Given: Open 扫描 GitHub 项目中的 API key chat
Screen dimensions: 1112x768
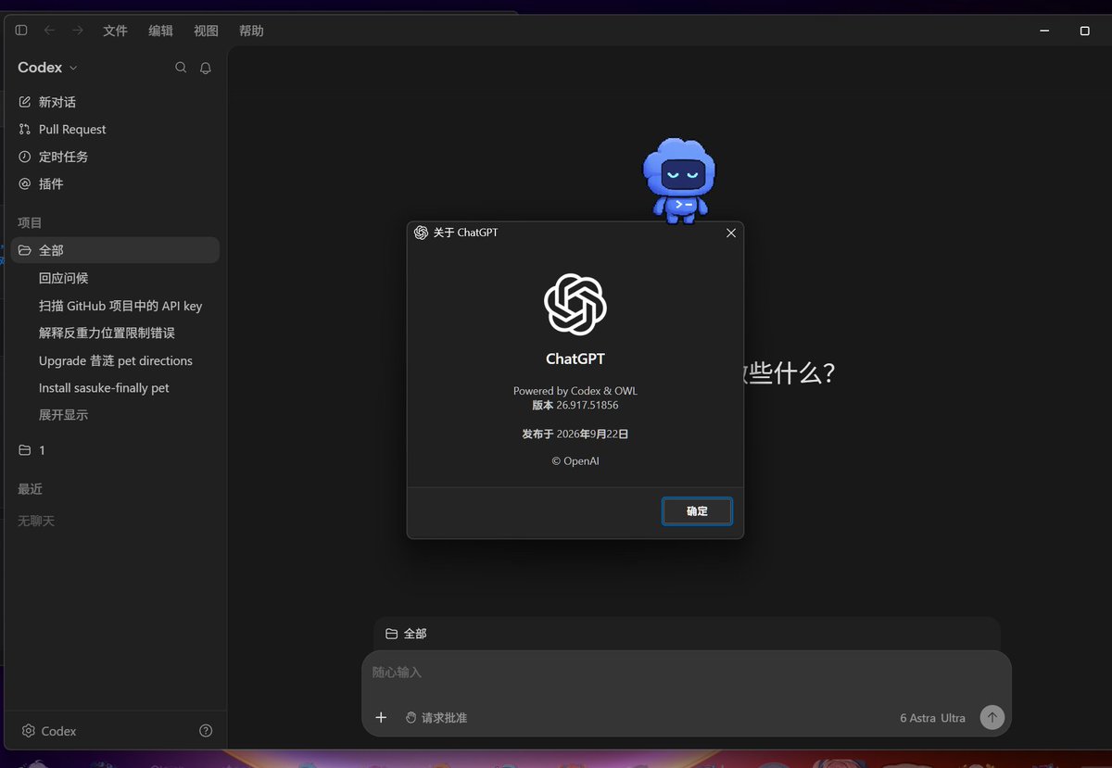Looking at the screenshot, I should point(115,306).
